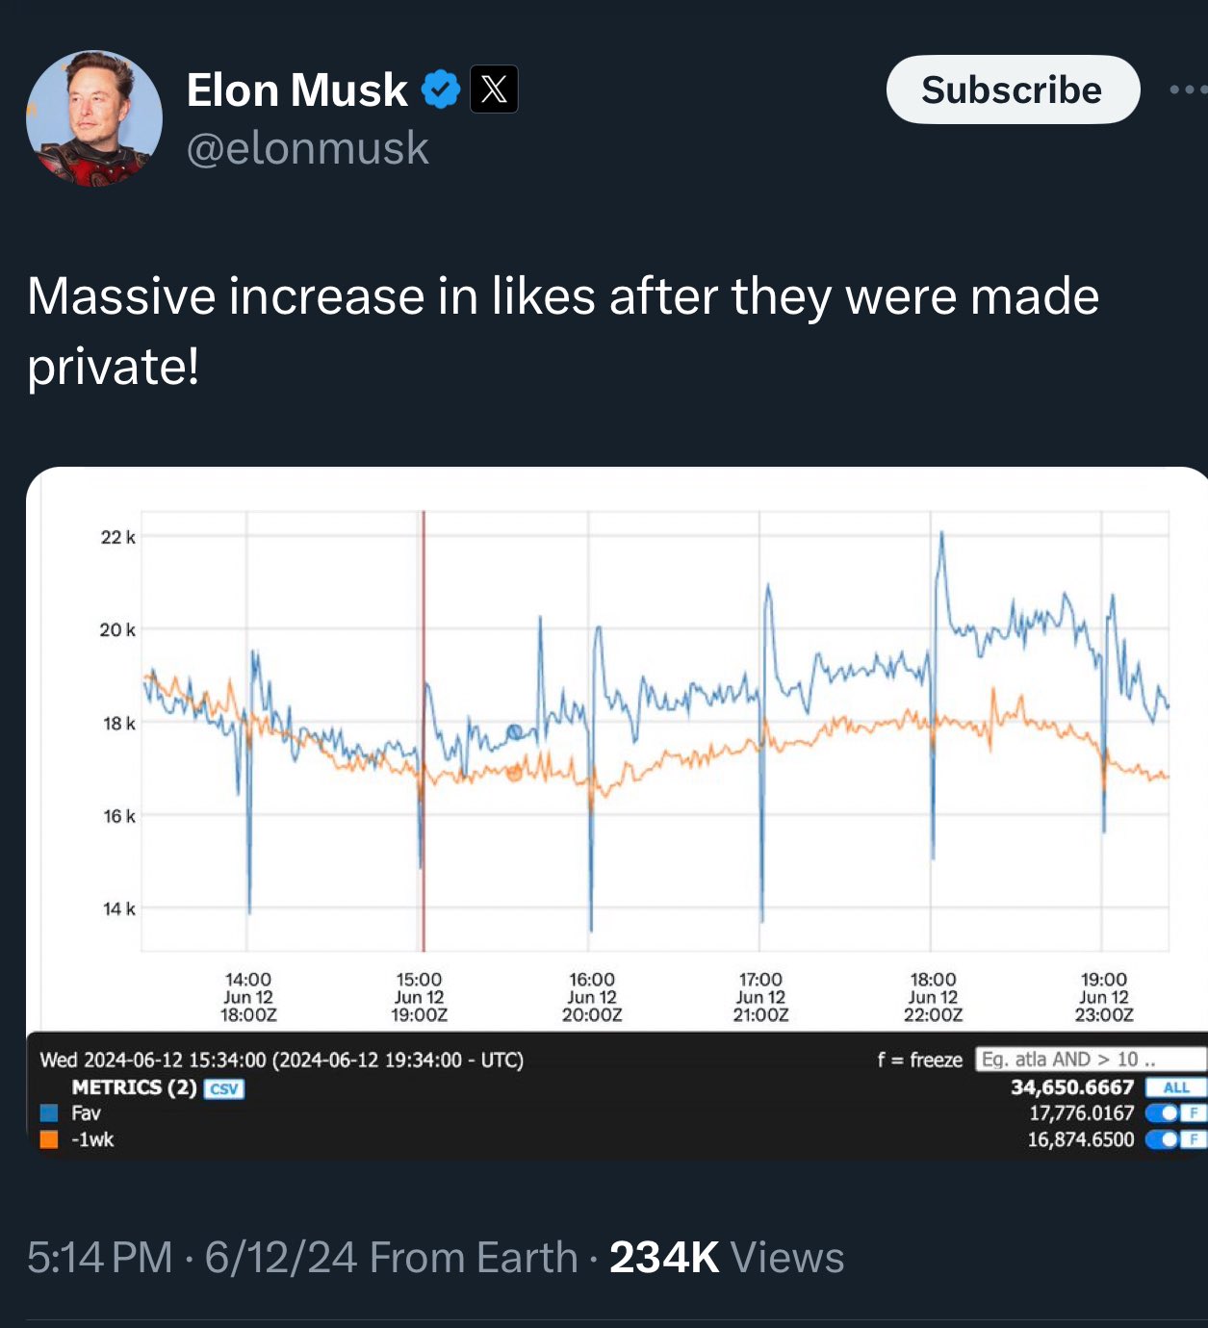Click the blue data point on chart
The width and height of the screenshot is (1208, 1328).
coord(514,732)
